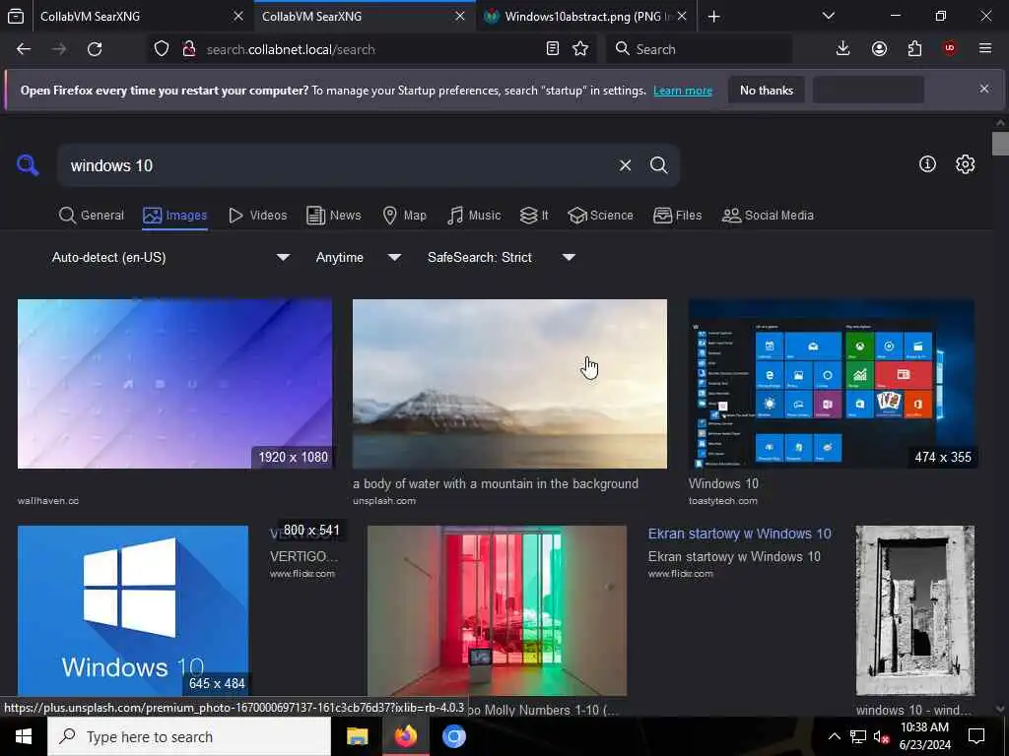Click the page vertical scrollbar thumb
Viewport: 1009px width, 756px height.
(x=1000, y=144)
